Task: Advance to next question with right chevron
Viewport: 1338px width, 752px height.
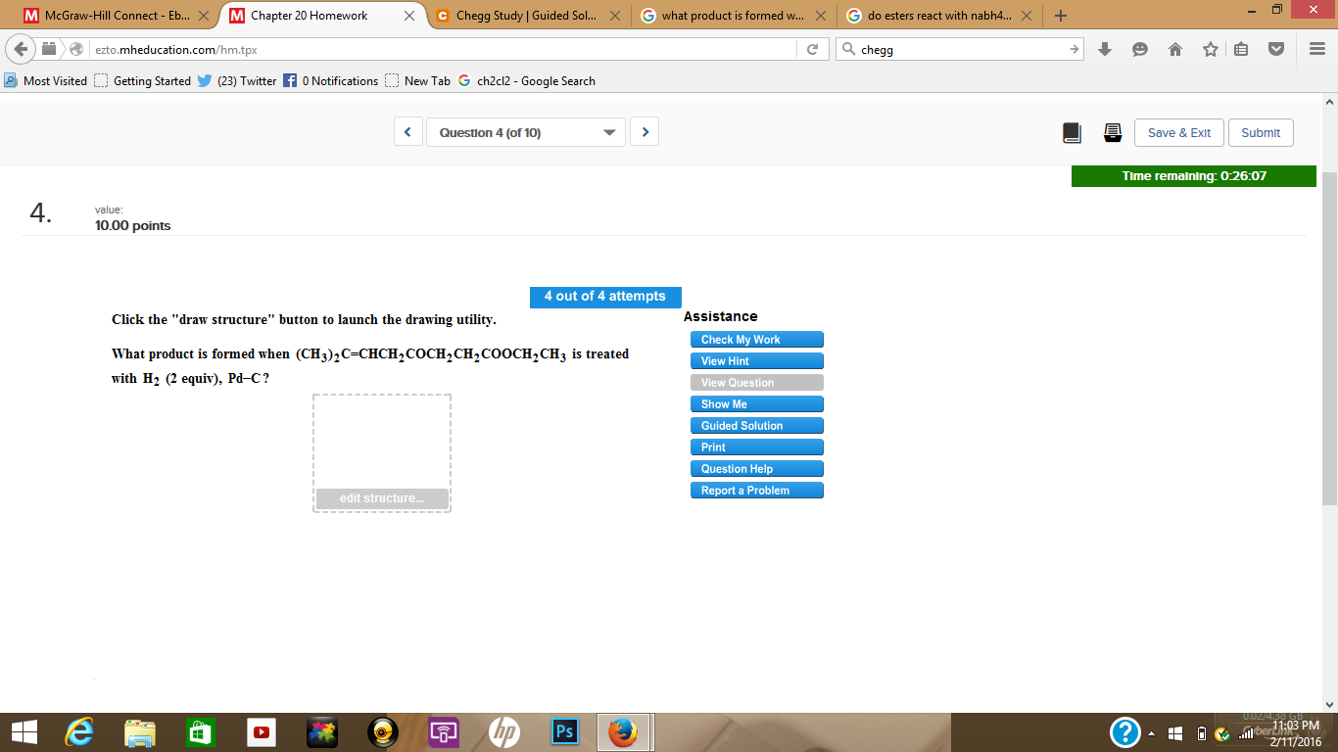Action: point(644,130)
